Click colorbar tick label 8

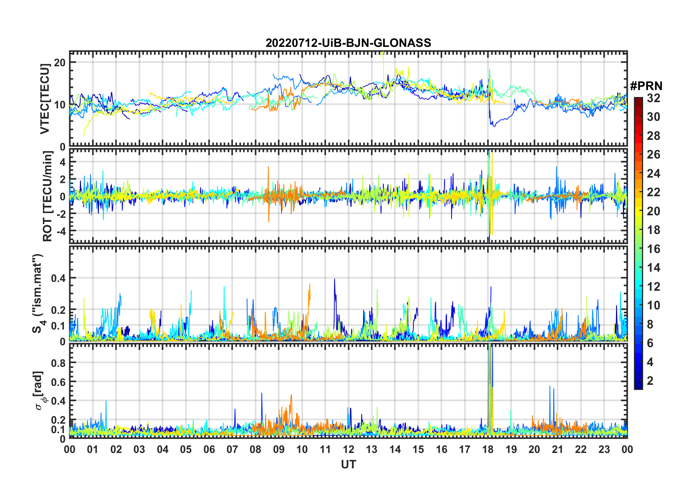tap(650, 324)
